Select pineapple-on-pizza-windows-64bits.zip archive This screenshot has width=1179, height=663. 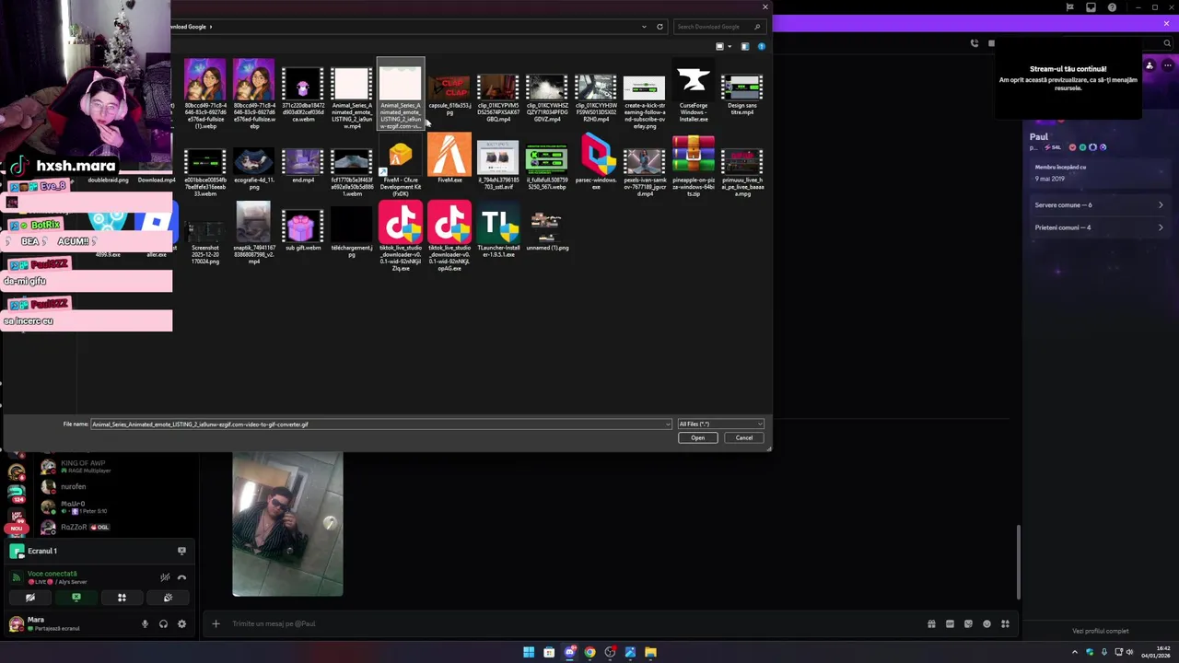pos(693,166)
